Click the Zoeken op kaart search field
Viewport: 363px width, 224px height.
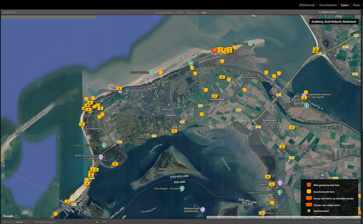click(x=338, y=12)
